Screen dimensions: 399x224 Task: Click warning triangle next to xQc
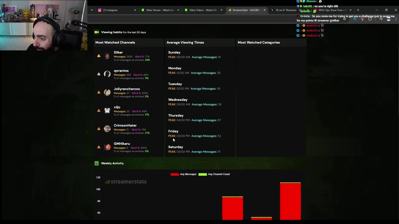[99, 110]
